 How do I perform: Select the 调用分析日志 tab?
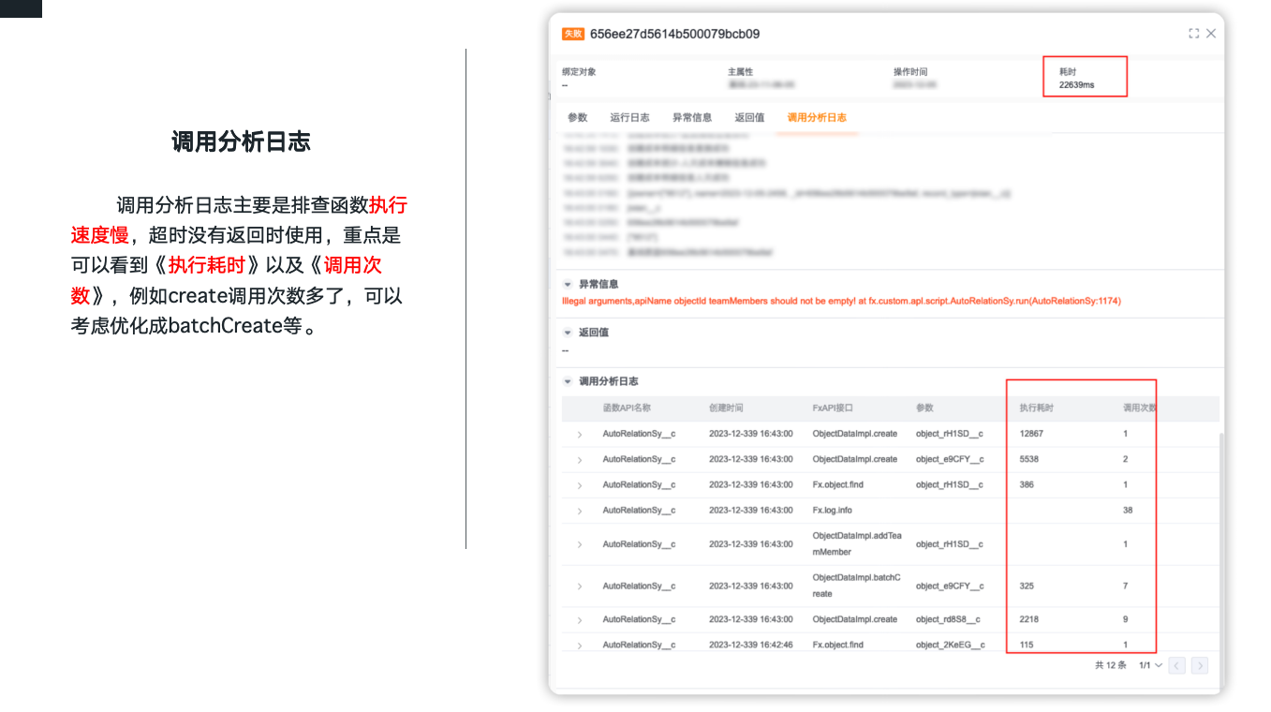pos(817,118)
